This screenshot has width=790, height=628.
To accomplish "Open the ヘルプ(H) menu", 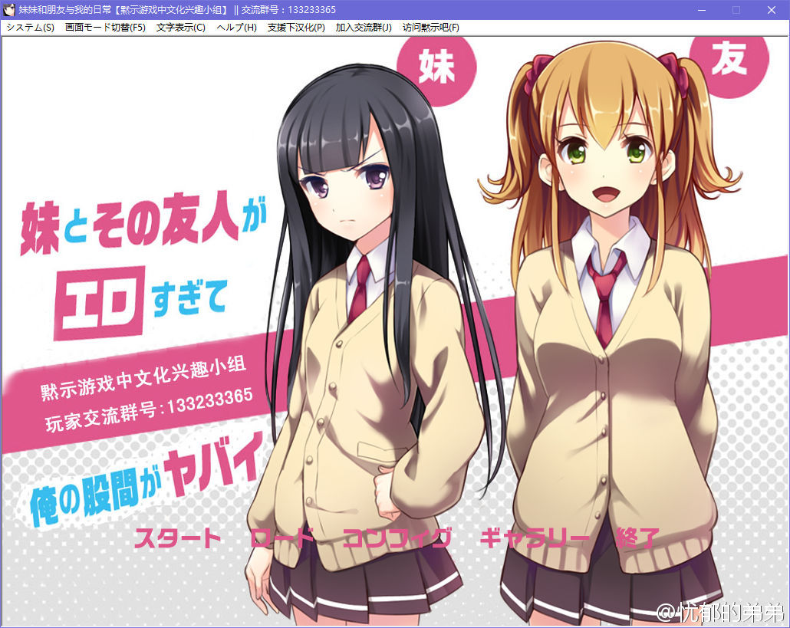I will point(236,27).
